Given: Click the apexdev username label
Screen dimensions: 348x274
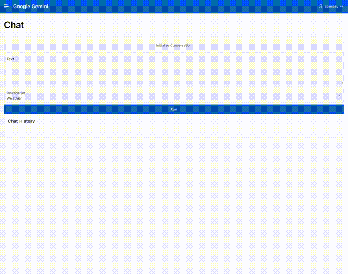Looking at the screenshot, I should click(x=331, y=7).
